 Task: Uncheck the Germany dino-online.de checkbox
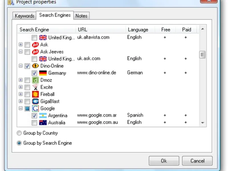click(34, 73)
